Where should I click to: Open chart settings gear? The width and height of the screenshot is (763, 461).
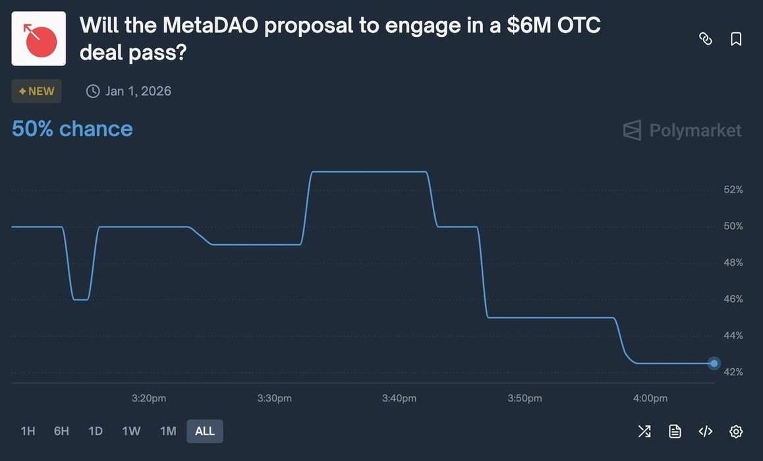736,431
